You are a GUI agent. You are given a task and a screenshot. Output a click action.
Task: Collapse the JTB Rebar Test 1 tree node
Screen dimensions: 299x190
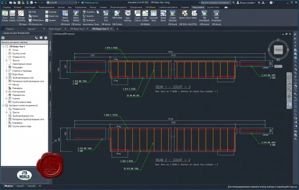(x=3, y=46)
